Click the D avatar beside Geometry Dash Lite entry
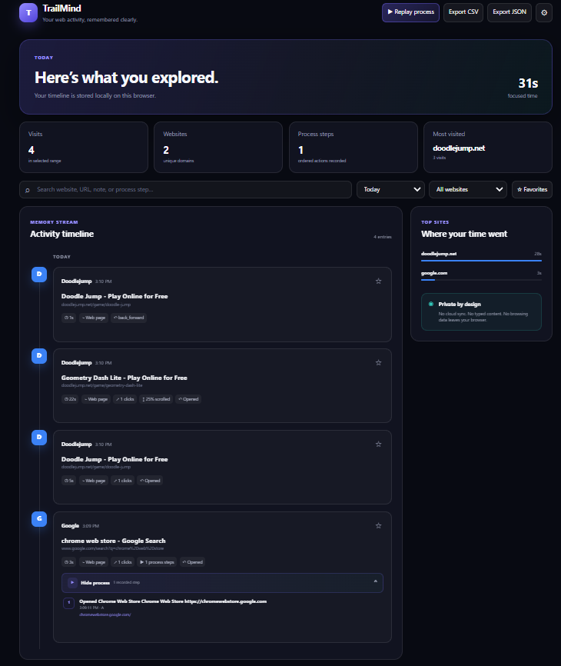The height and width of the screenshot is (666, 561). click(x=39, y=355)
